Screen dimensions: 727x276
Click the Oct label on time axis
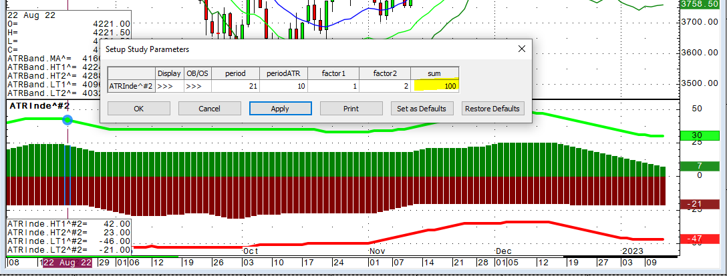click(251, 251)
